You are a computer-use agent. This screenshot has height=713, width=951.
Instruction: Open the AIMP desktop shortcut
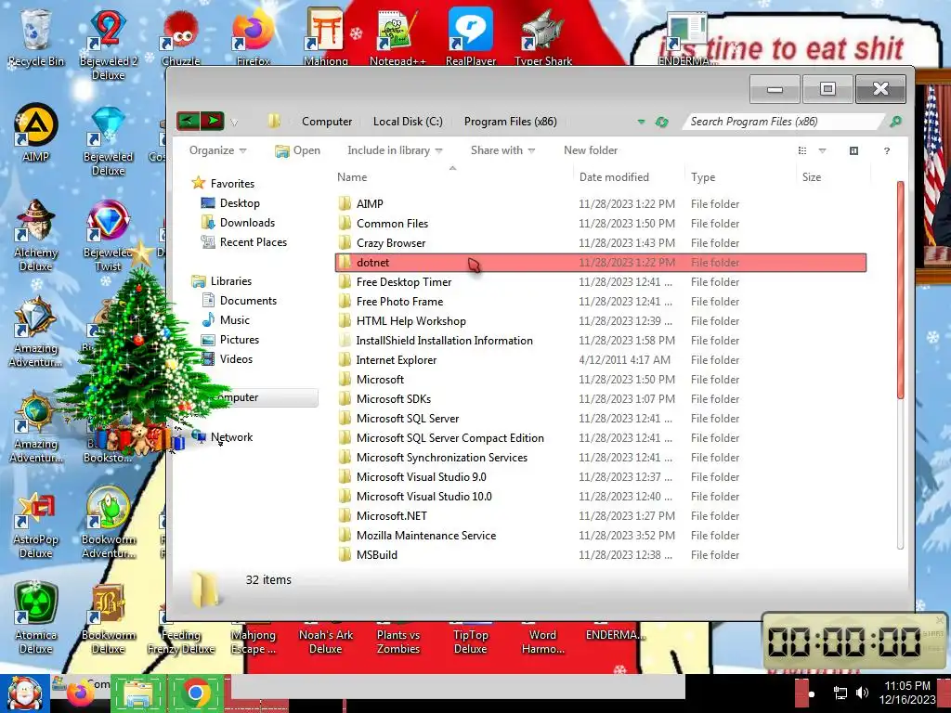[x=35, y=134]
